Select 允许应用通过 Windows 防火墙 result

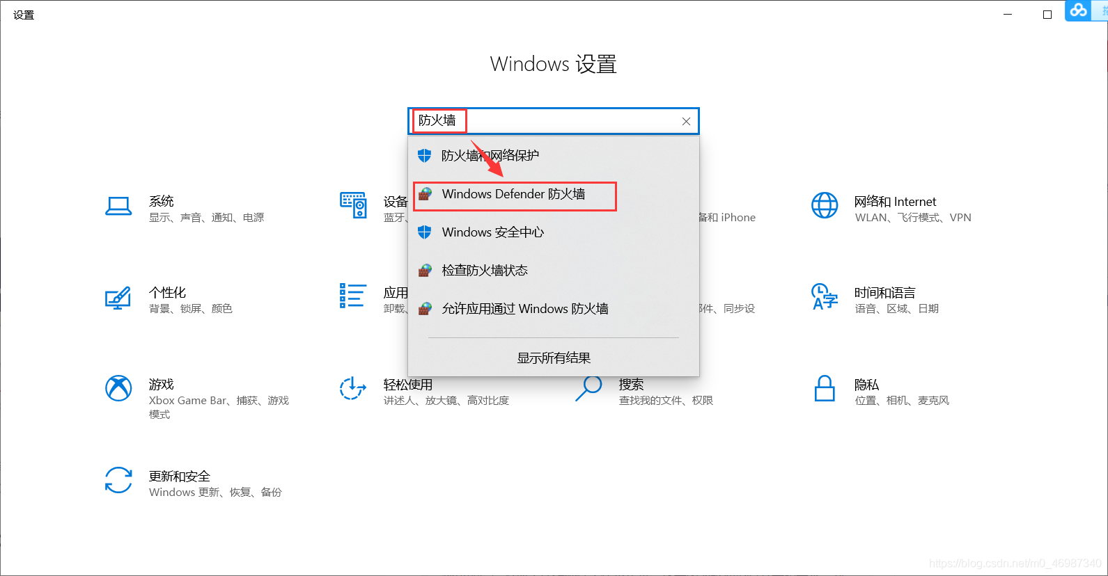(x=554, y=308)
